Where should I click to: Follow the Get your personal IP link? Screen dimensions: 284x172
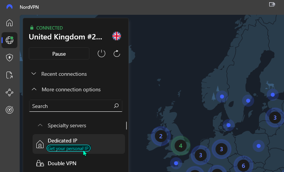[x=69, y=148]
